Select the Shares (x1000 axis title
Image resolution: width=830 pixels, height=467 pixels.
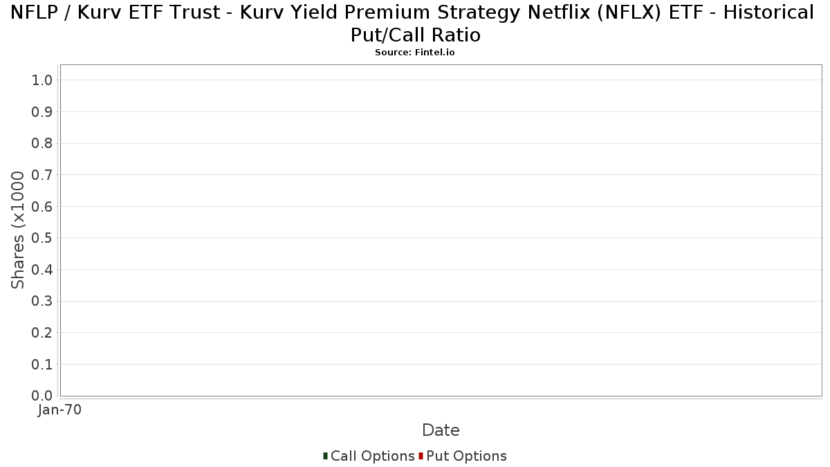coord(18,230)
